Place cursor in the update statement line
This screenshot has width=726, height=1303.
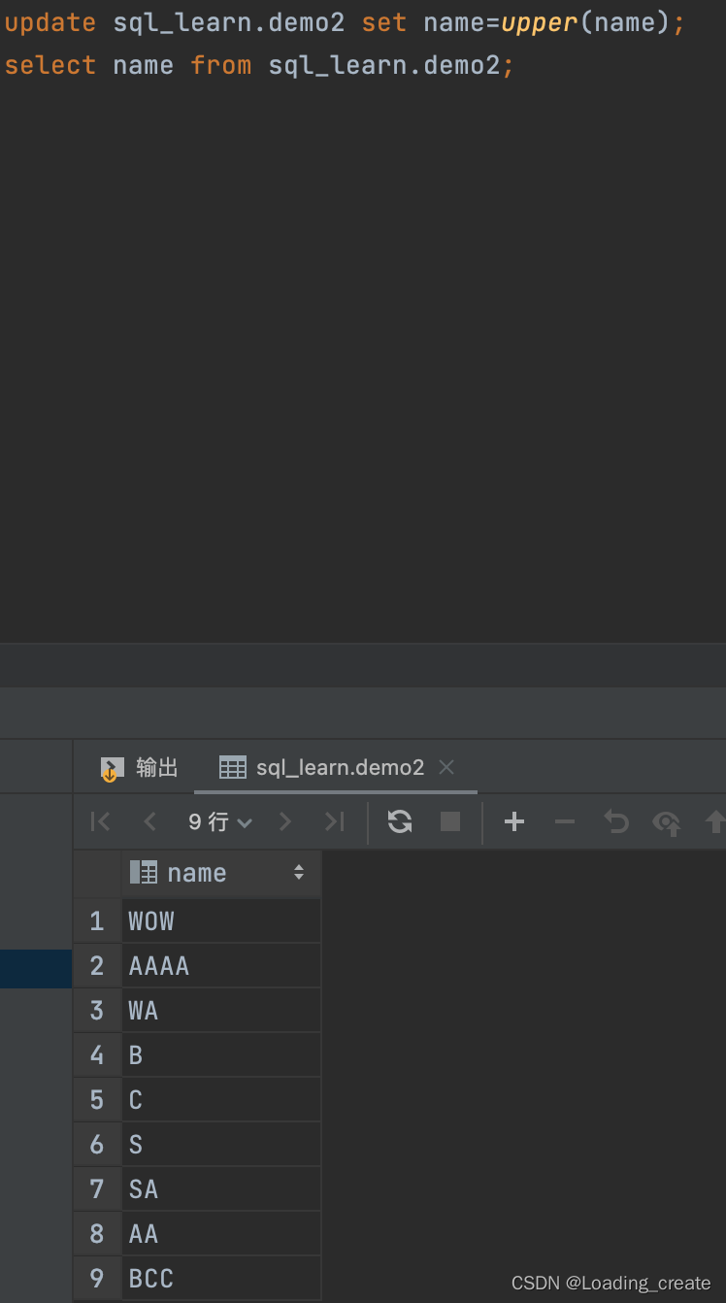pos(346,22)
